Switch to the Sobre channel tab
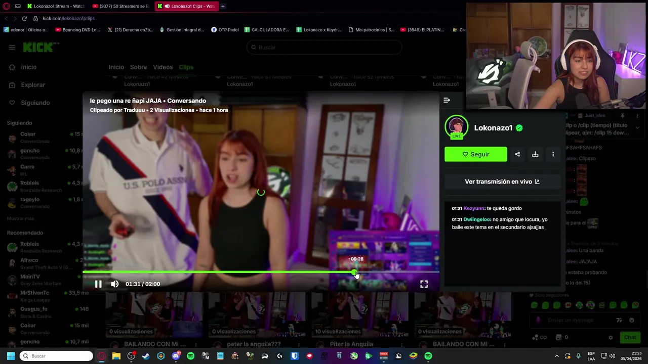The image size is (648, 364). tap(138, 67)
